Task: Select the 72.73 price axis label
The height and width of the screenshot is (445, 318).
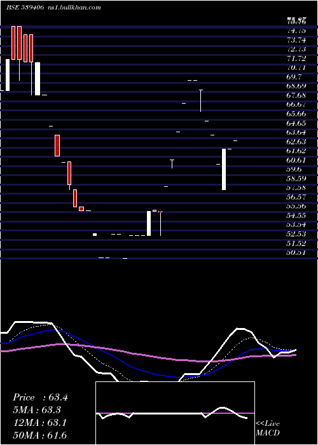Action: coord(296,50)
